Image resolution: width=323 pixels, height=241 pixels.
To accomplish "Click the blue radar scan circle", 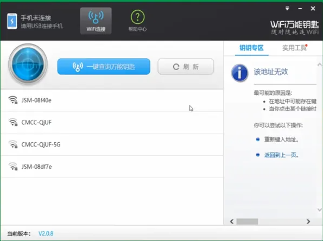I will (28, 64).
